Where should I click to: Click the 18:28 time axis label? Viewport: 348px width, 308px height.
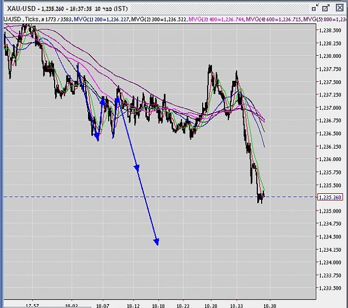tap(211, 306)
